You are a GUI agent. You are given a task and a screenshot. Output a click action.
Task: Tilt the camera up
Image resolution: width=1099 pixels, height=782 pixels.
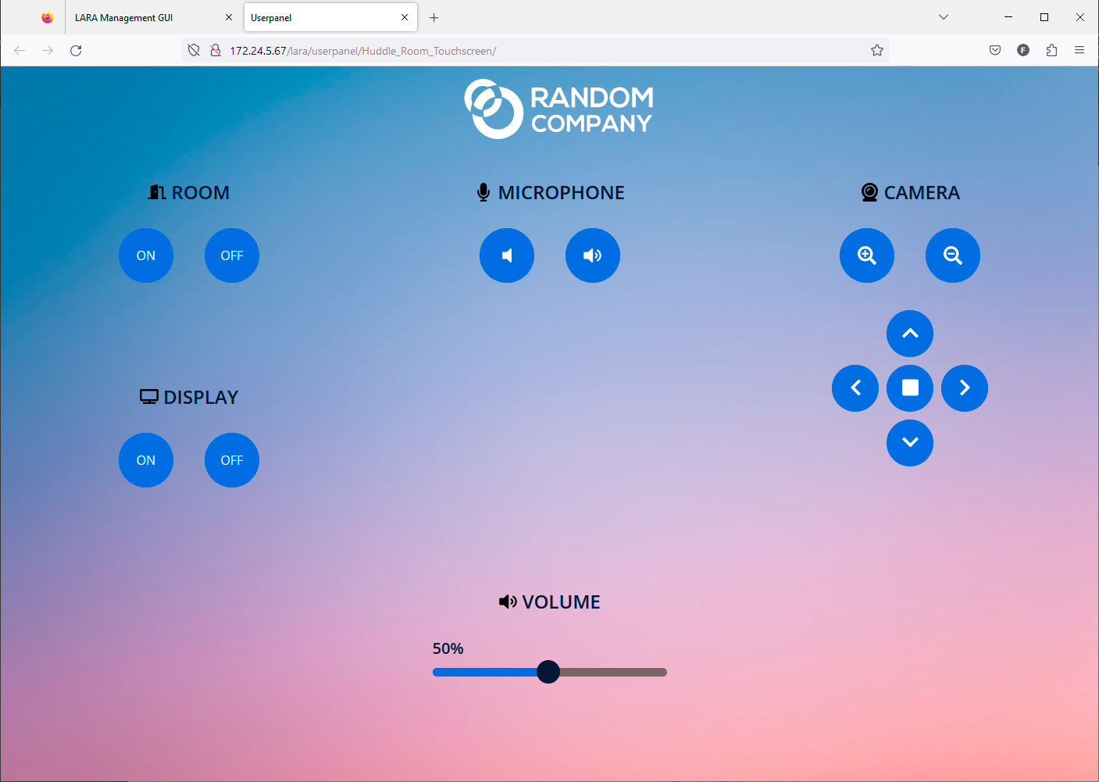tap(910, 334)
